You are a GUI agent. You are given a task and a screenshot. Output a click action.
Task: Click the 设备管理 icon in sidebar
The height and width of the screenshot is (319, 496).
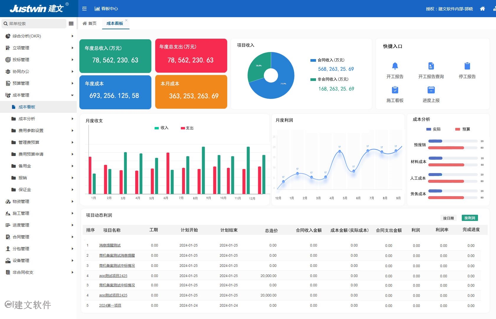click(8, 261)
